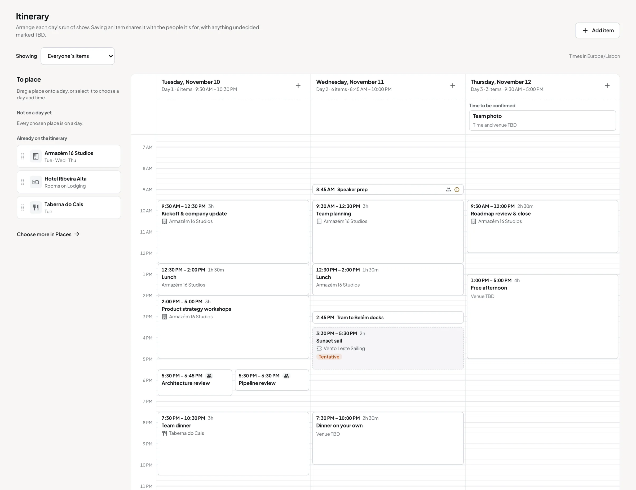Click plus icon on Tuesday, November 10 header
This screenshot has height=490, width=636.
(298, 86)
